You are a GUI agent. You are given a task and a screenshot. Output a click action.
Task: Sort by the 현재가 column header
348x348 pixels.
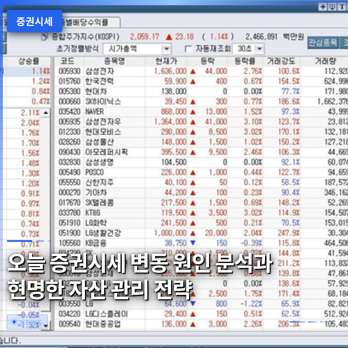pyautogui.click(x=166, y=61)
